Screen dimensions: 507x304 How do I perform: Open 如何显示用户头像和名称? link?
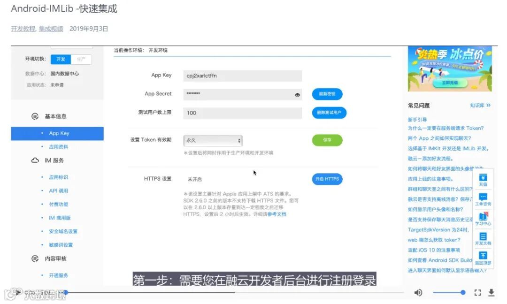(435, 209)
